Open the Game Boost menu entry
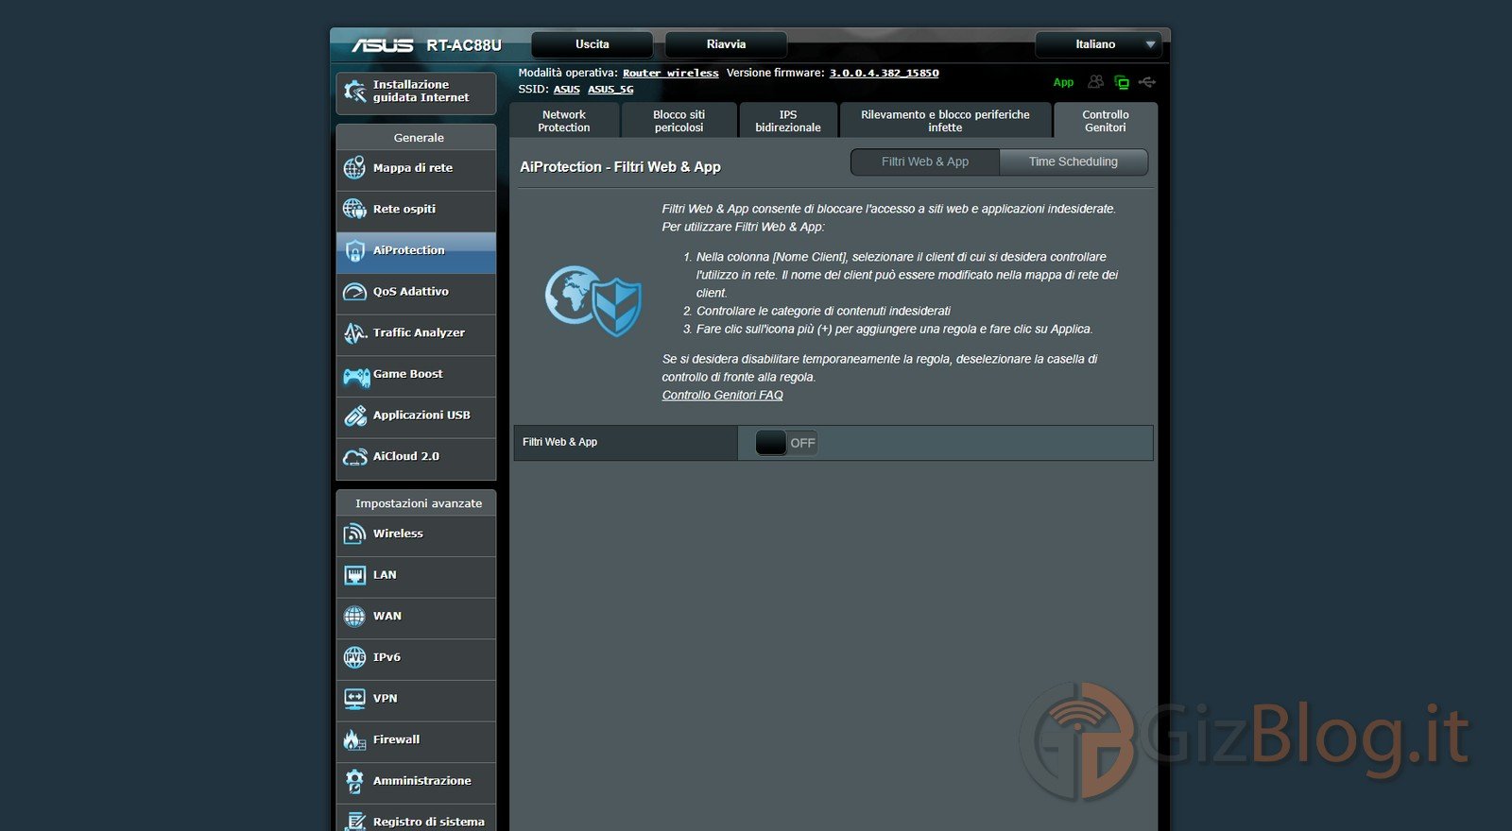Viewport: 1512px width, 831px height. (x=416, y=374)
